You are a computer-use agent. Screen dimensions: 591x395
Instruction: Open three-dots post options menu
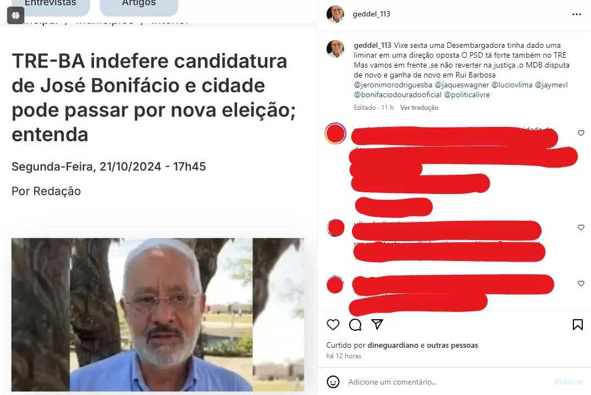[x=576, y=14]
